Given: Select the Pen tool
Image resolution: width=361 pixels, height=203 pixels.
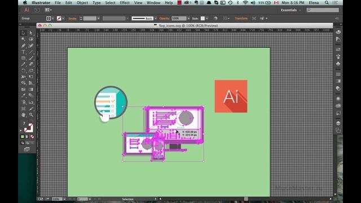Looking at the screenshot, I should [24, 46].
